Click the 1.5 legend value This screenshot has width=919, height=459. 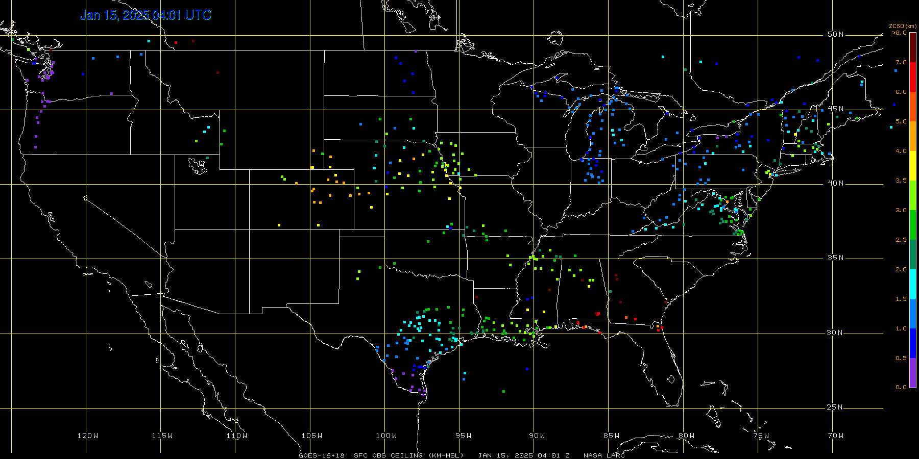[x=901, y=299]
